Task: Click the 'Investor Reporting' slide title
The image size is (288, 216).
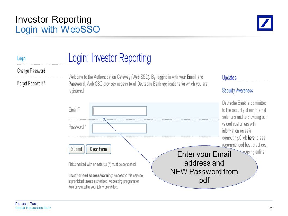Action: tap(53, 20)
